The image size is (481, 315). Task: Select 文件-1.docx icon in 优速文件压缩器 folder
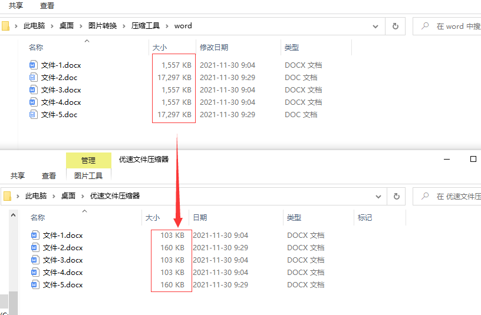(35, 236)
